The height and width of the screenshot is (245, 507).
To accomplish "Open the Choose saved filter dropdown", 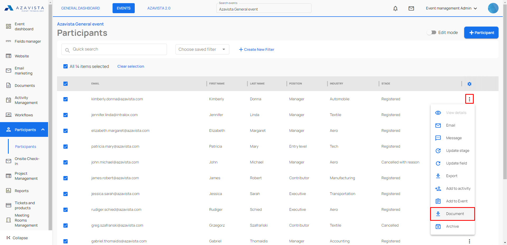I will [x=202, y=49].
